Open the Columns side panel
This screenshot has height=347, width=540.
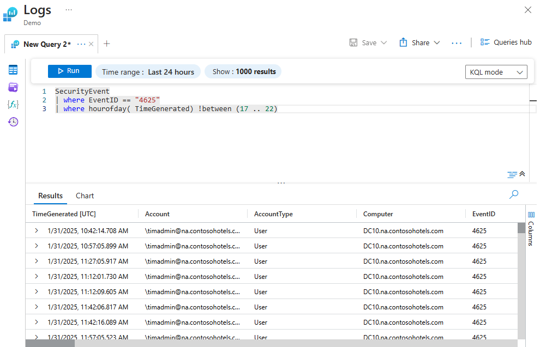click(x=531, y=229)
